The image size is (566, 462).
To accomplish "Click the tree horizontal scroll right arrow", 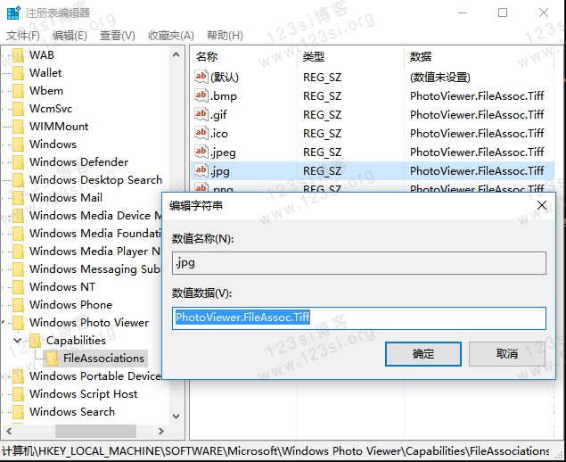I will [160, 431].
